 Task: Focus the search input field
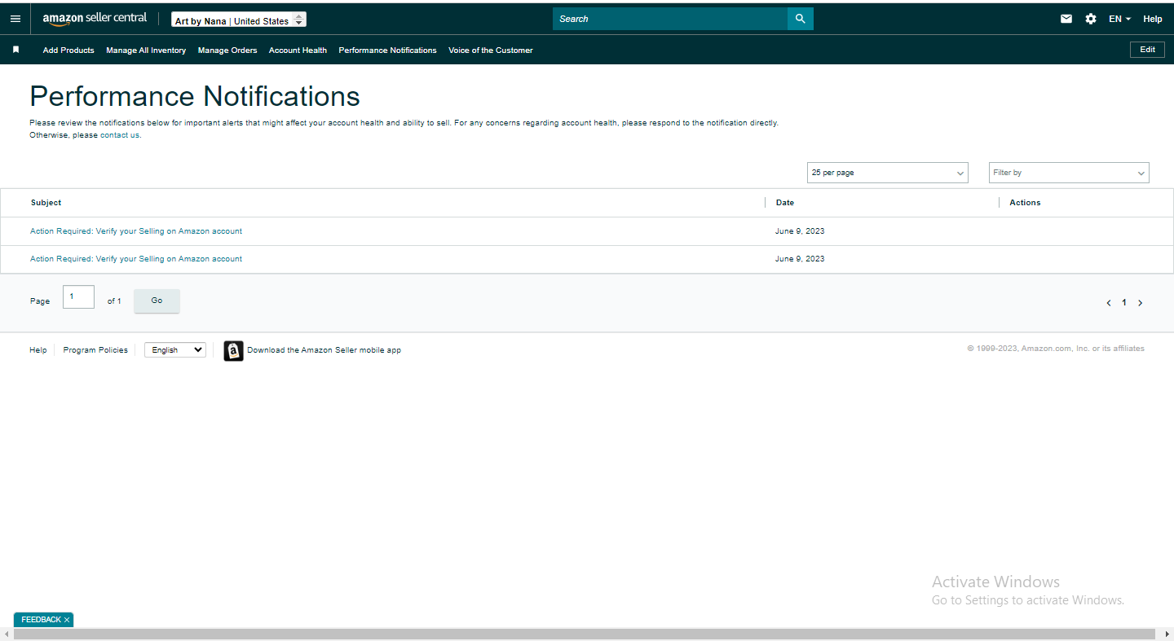pyautogui.click(x=670, y=19)
